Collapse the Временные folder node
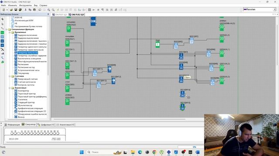The width and height of the screenshot is (279, 156). 10,32
